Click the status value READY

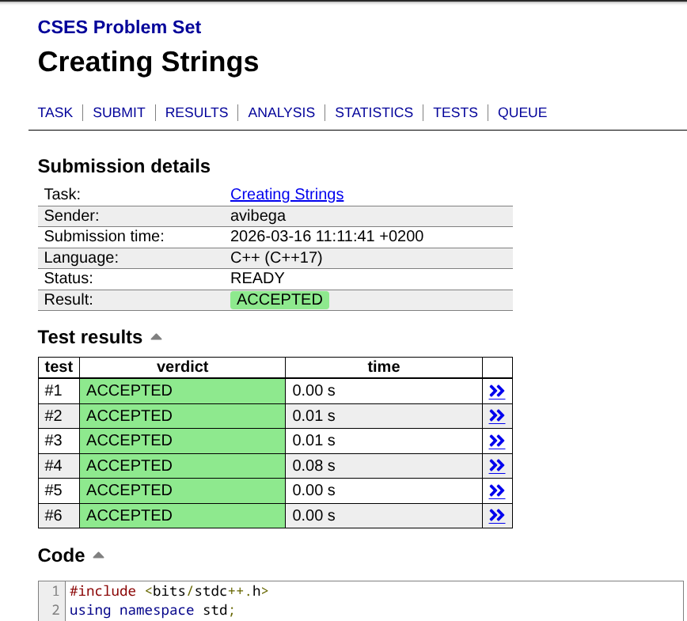pyautogui.click(x=258, y=278)
